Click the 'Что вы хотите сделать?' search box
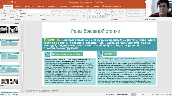 [x=112, y=6]
